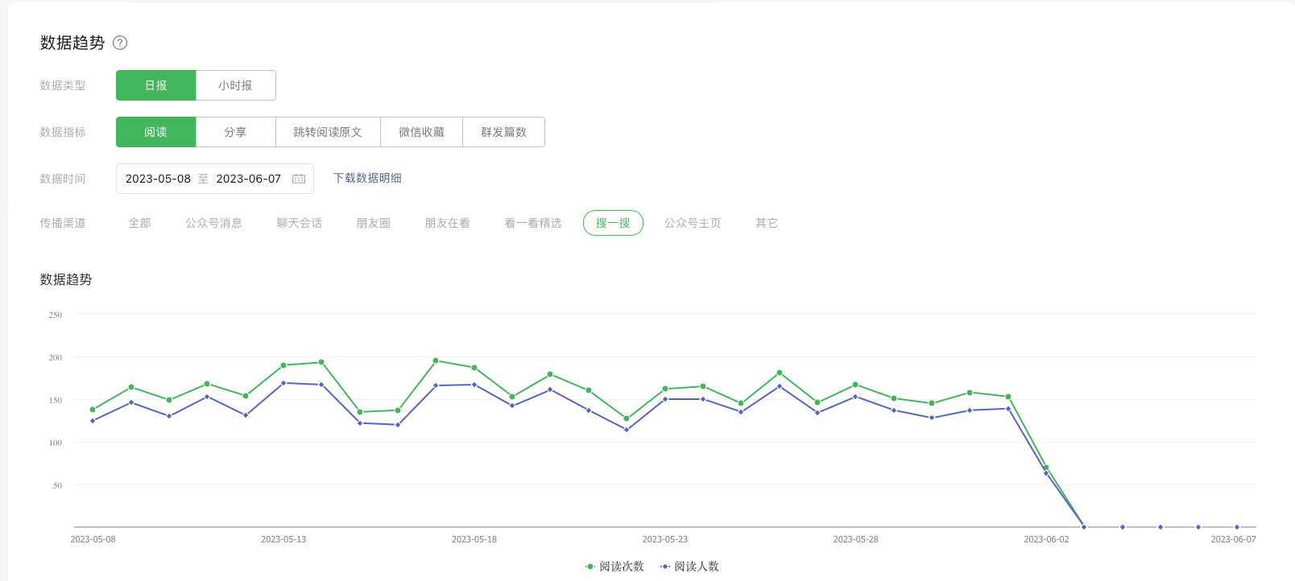Viewport: 1295px width, 581px height.
Task: Click the 250 y-axis value
Action: (55, 315)
